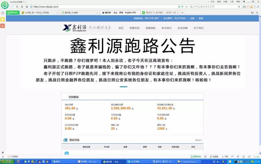The image size is (261, 164).
Task: Click 注册 link in blue header
Action: point(192,18)
